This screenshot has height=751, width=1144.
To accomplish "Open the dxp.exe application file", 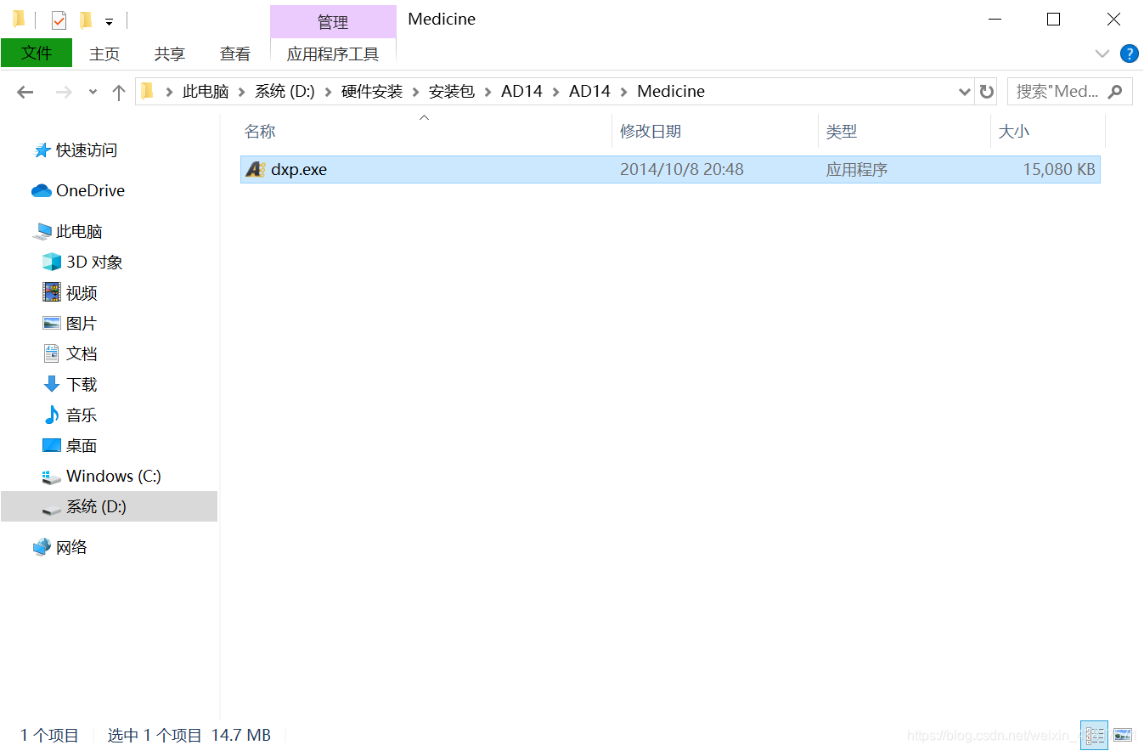I will 298,169.
